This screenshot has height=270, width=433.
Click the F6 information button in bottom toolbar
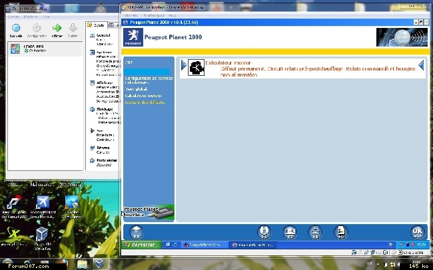click(x=264, y=232)
